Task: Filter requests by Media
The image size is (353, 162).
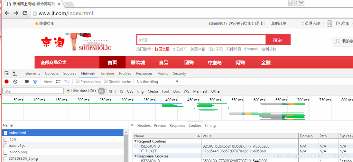Action: [x=153, y=91]
